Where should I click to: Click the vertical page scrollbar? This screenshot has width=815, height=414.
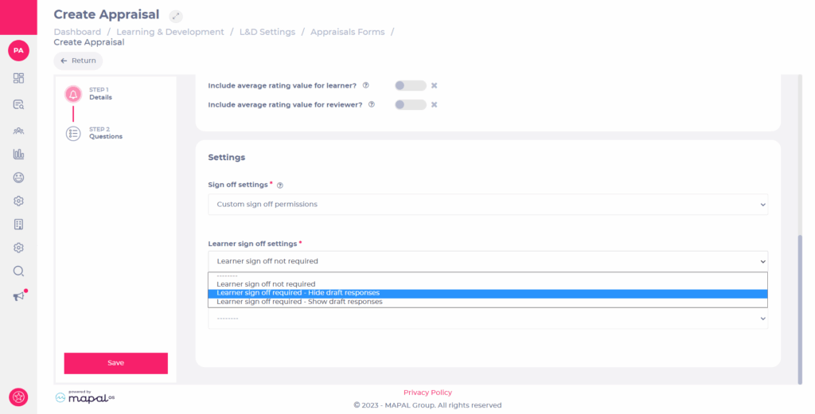click(800, 310)
